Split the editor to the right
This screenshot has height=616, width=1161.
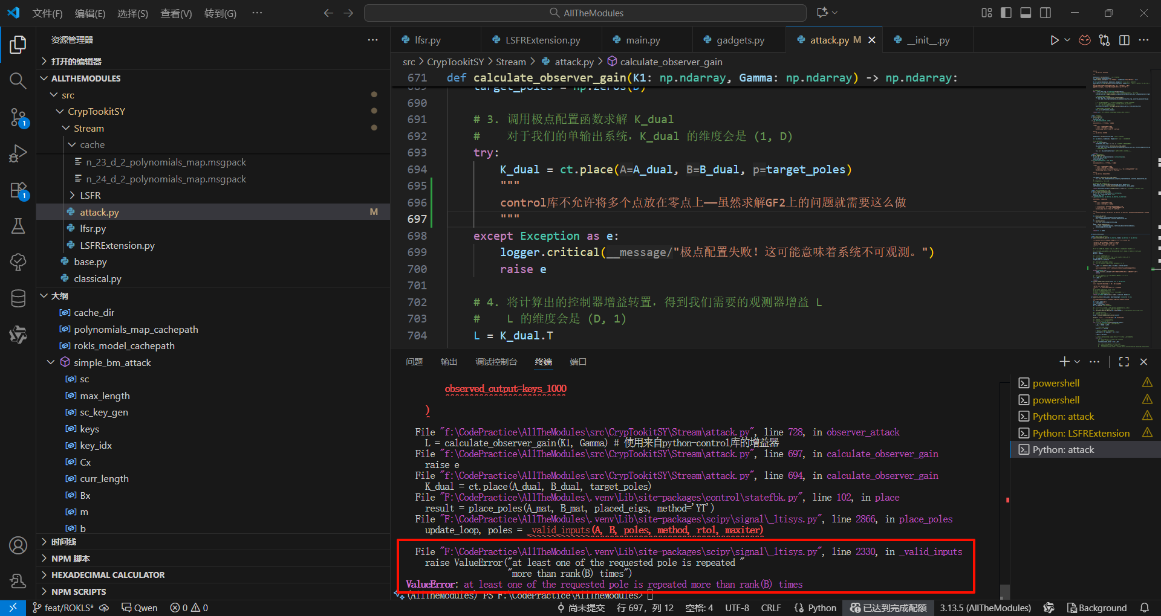pyautogui.click(x=1124, y=40)
